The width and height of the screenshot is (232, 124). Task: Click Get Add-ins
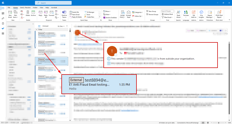click(194, 14)
